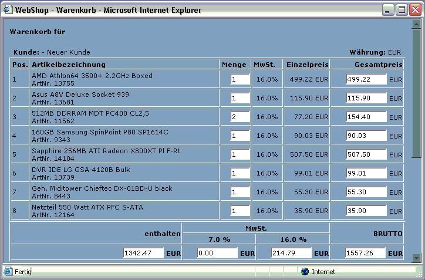Image resolution: width=425 pixels, height=280 pixels.
Task: Click the Artikelbezeichnung column header
Action: click(69, 65)
